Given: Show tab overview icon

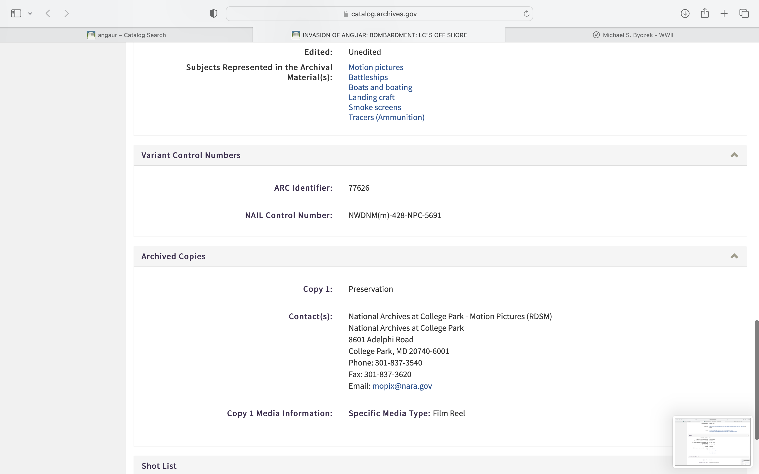Looking at the screenshot, I should pos(744,13).
